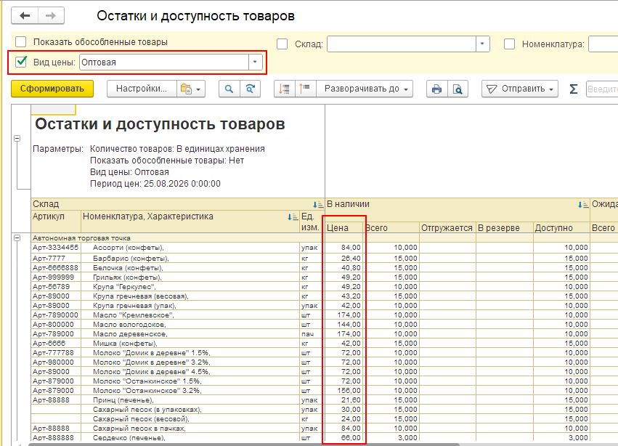
Task: Click the Сформировать button
Action: click(x=52, y=89)
